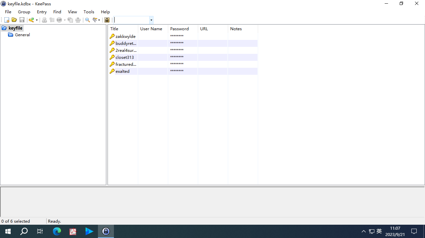Open the Find menu

[57, 12]
